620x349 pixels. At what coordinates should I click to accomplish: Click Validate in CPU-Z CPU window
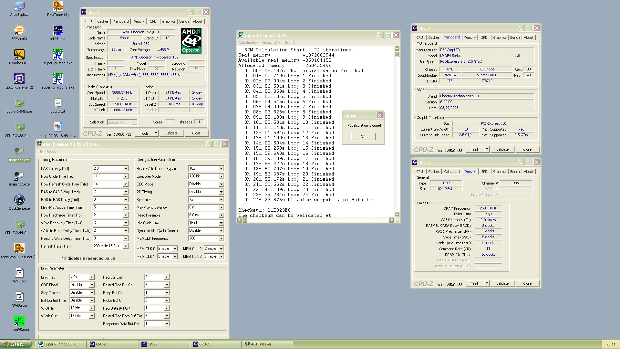(171, 133)
